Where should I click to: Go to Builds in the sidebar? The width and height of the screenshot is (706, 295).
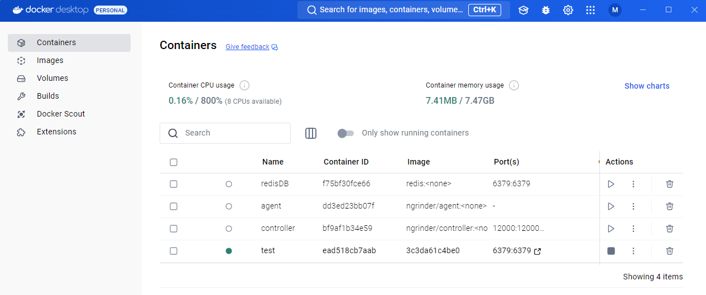click(x=69, y=96)
